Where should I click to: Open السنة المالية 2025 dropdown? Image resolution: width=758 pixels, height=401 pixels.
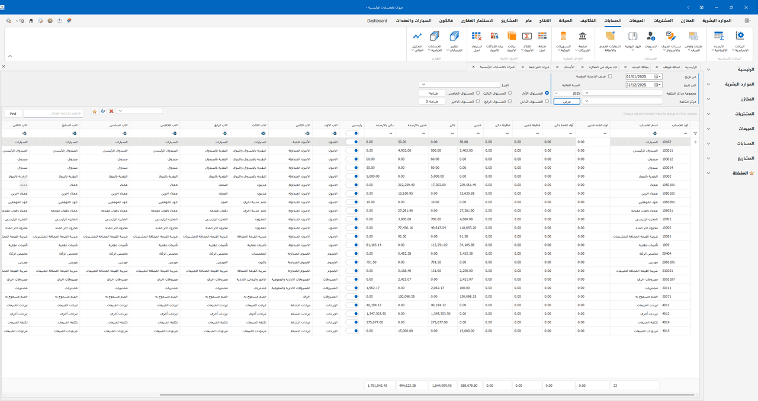tap(556, 93)
